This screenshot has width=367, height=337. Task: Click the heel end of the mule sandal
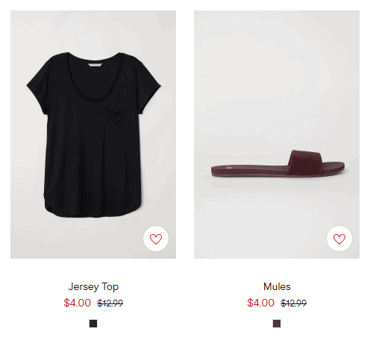point(218,171)
